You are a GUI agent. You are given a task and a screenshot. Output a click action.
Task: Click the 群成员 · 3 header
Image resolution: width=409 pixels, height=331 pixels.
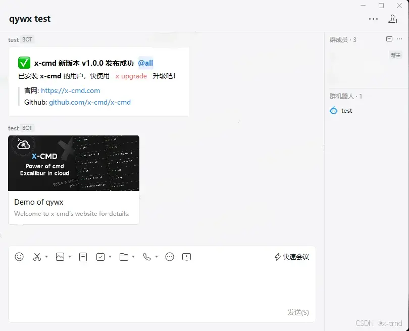(343, 40)
